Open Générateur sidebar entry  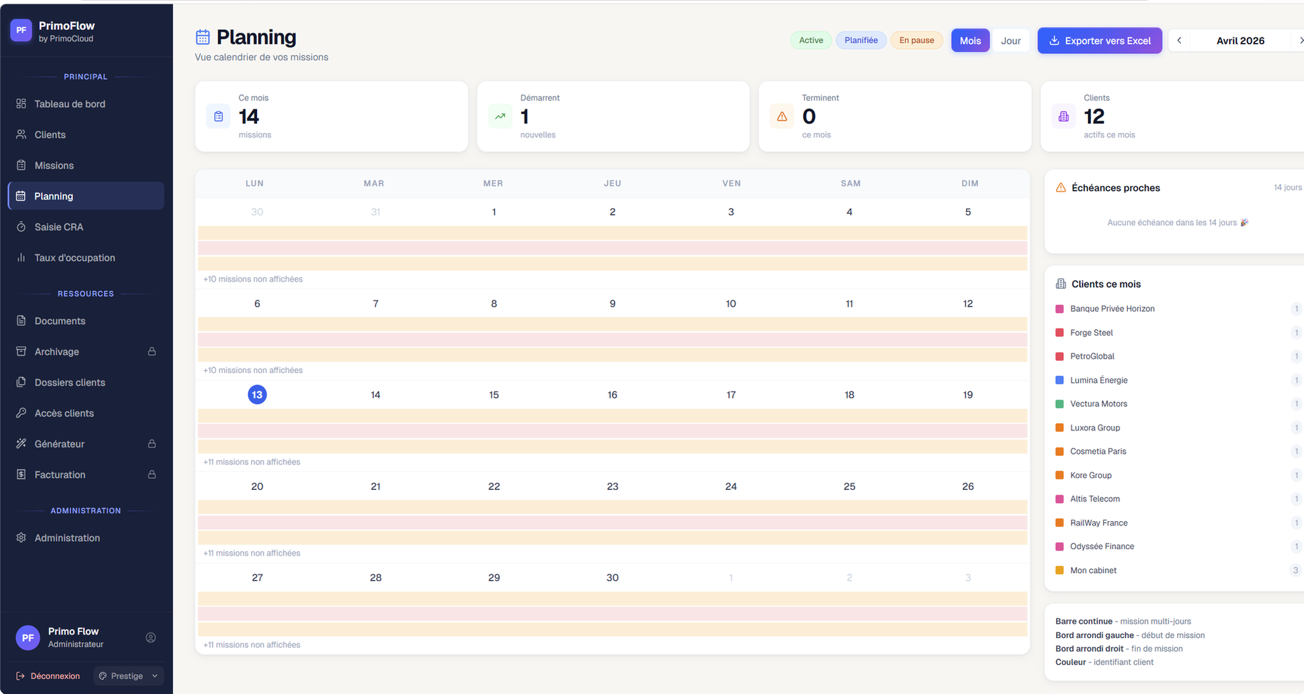85,444
